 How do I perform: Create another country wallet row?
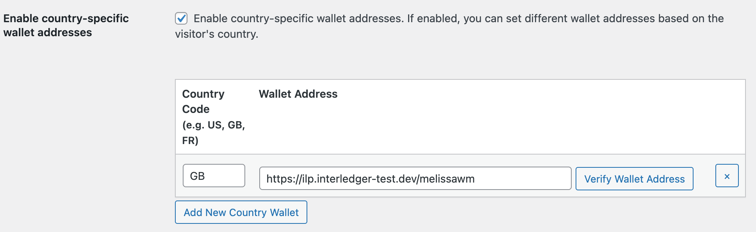(x=241, y=212)
